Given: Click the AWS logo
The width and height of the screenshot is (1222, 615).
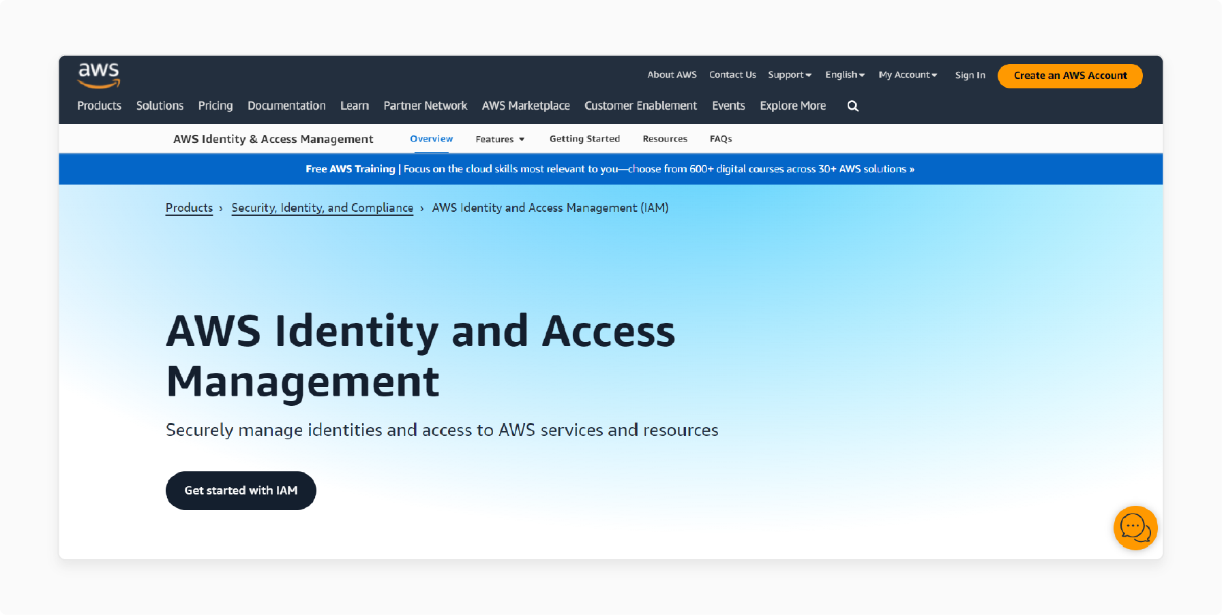Looking at the screenshot, I should 99,76.
